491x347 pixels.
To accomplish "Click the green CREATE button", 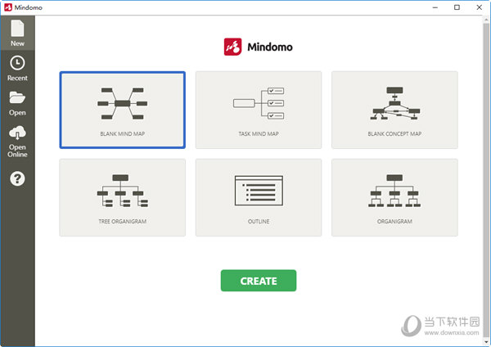I will [259, 281].
